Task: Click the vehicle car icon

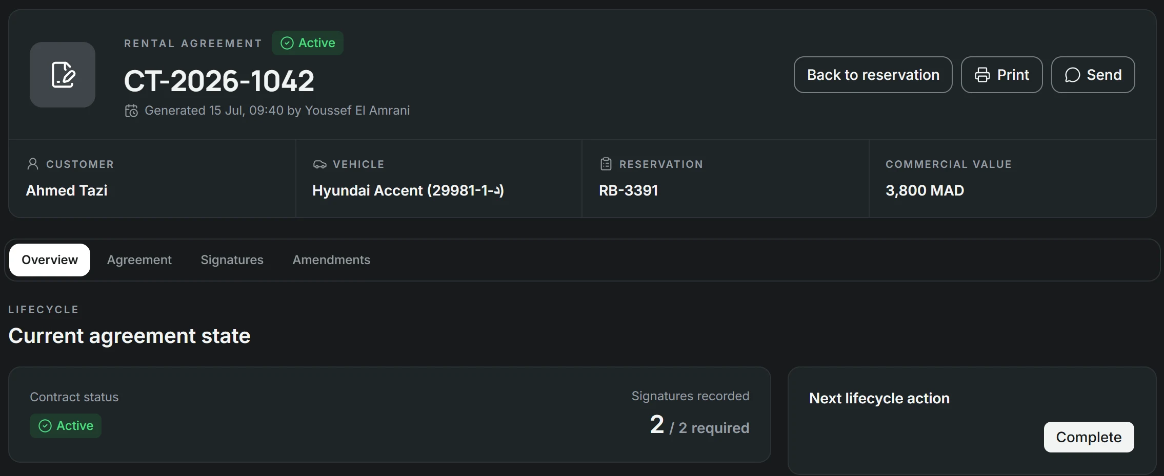Action: pos(319,164)
